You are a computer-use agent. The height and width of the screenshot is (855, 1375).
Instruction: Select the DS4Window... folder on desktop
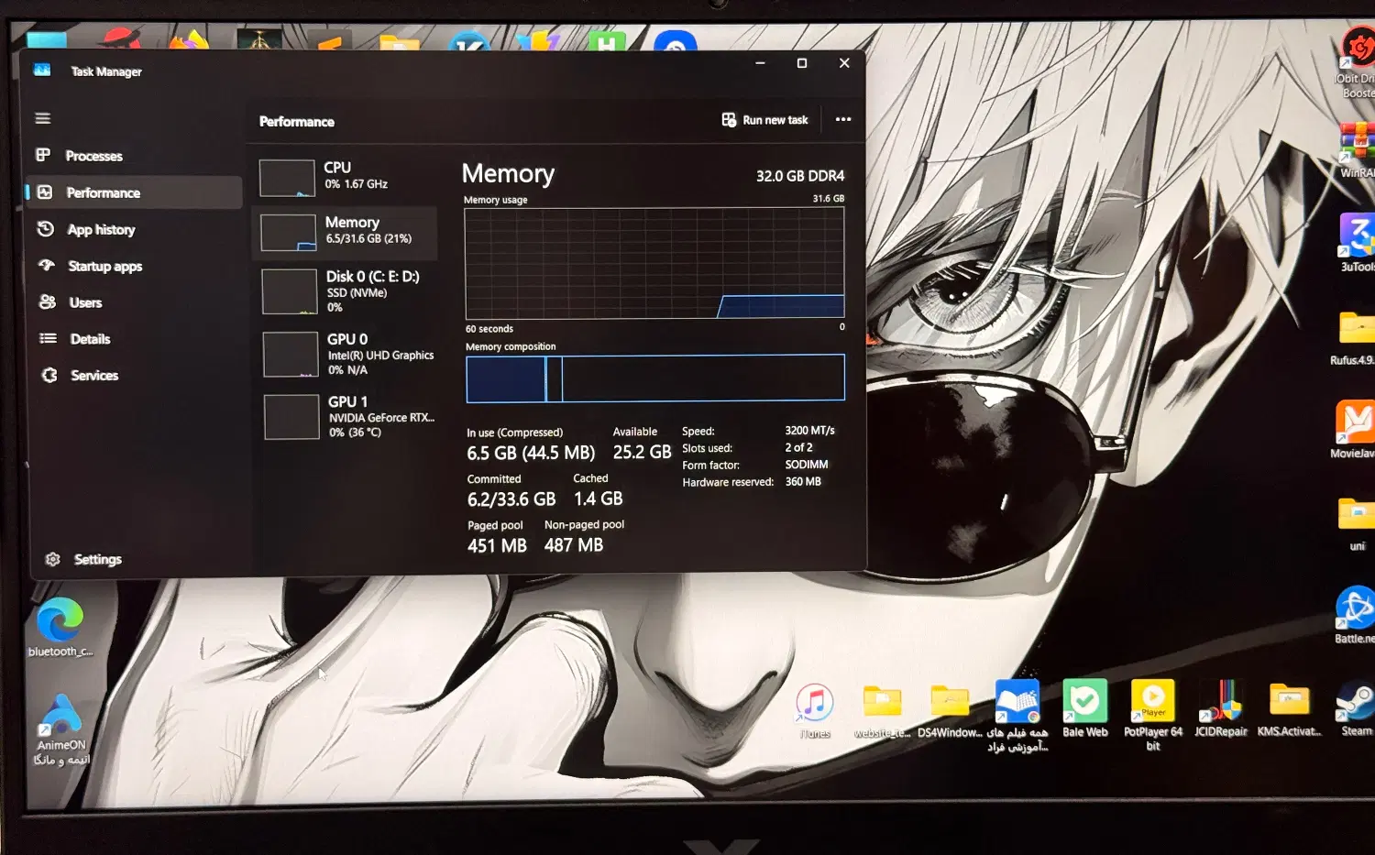click(950, 711)
